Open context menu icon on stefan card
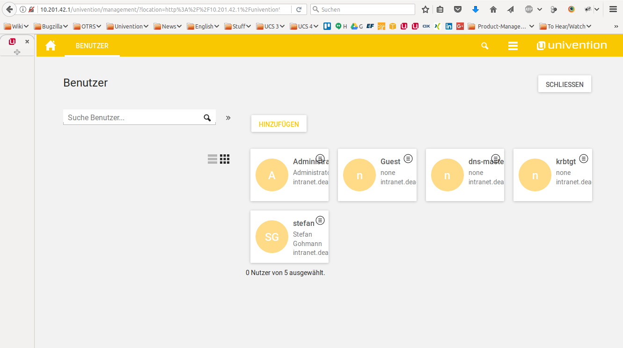 tap(320, 220)
